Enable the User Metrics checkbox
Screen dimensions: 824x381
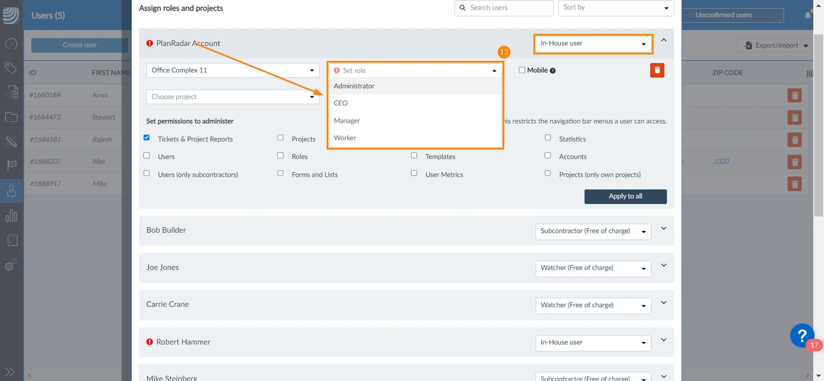414,173
